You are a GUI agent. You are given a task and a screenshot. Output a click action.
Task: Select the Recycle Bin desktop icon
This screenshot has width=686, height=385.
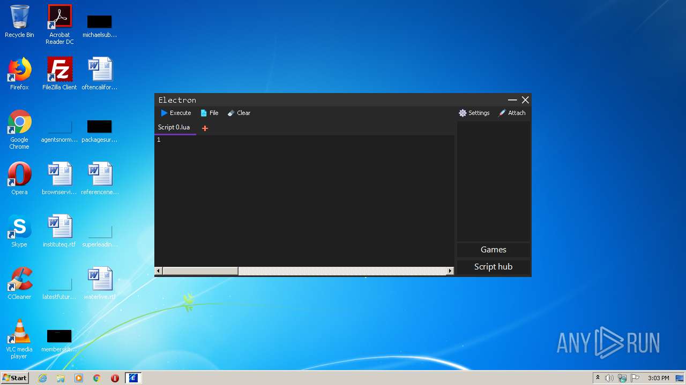[x=19, y=21]
